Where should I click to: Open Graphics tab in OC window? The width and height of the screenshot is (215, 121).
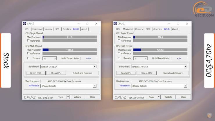coord(157,29)
